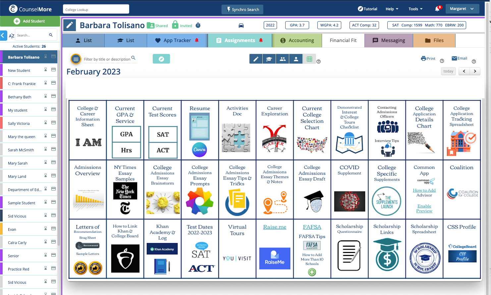Viewport: 491px width, 295px height.
Task: Open the Coalition for College tile
Action: pos(462,189)
